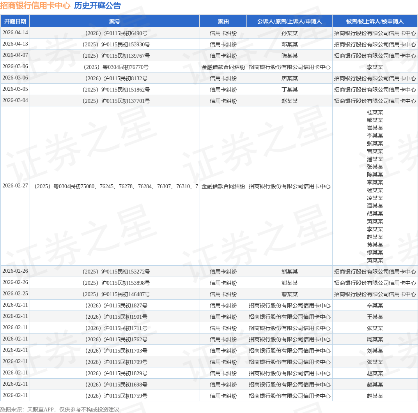The width and height of the screenshot is (418, 413).
Task: Click plaintiff name 丁某某
Action: [289, 90]
